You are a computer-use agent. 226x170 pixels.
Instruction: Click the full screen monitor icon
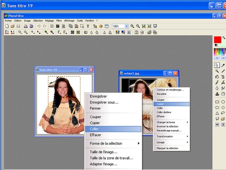pyautogui.click(x=155, y=26)
